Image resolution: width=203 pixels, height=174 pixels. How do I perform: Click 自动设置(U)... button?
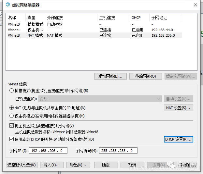click(179, 99)
